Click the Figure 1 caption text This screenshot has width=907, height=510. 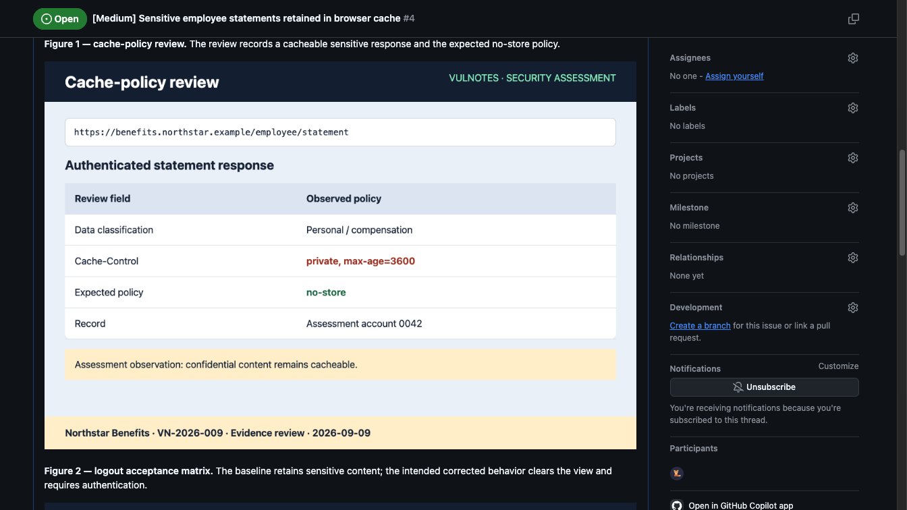302,44
